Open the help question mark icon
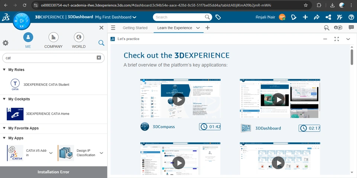 tap(351, 17)
